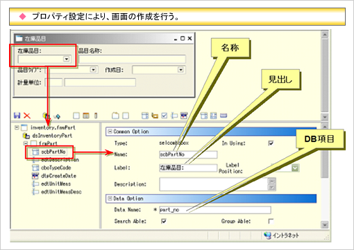Open the 品目タイプ dropdown arrow

[x=93, y=70]
